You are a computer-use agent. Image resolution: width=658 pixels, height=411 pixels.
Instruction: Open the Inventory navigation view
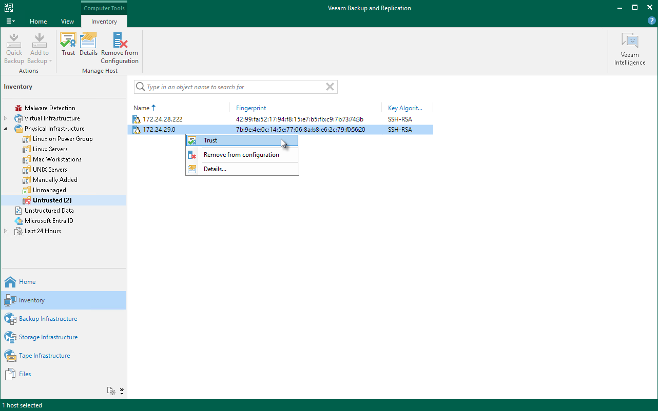pos(64,300)
